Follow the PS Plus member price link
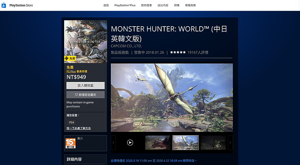The image size is (300, 165). point(71,71)
